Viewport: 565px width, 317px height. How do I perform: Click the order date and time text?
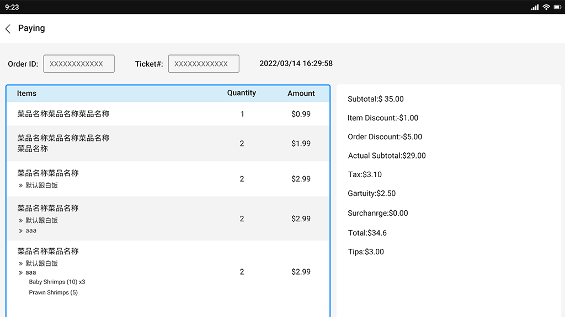(296, 63)
